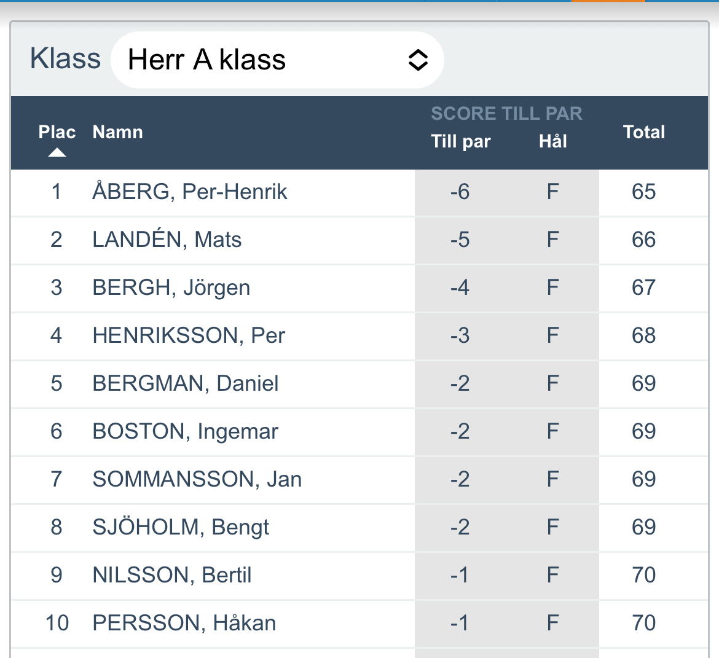Select LANDÉN, Mats in the leaderboard
Screen dimensions: 719x658
[x=167, y=240]
